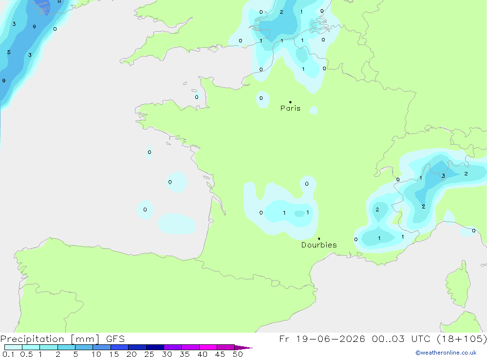
Task: Click the over-50 arrow tip of the legend
Action: (x=244, y=348)
